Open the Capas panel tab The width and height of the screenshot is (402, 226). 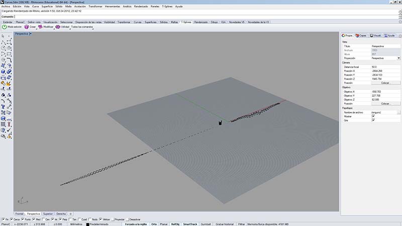coord(361,36)
